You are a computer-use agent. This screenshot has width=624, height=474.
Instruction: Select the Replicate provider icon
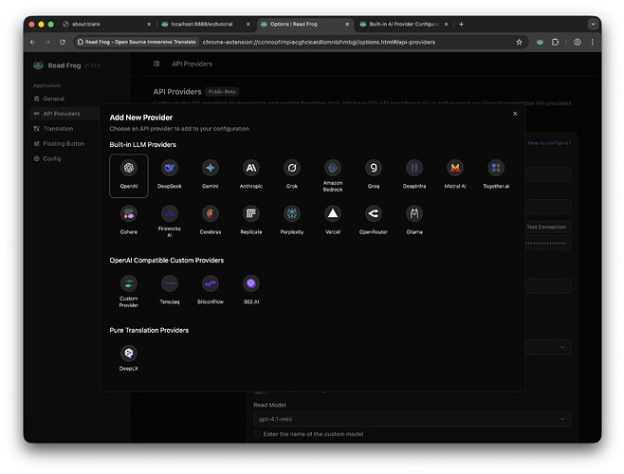[x=251, y=221]
